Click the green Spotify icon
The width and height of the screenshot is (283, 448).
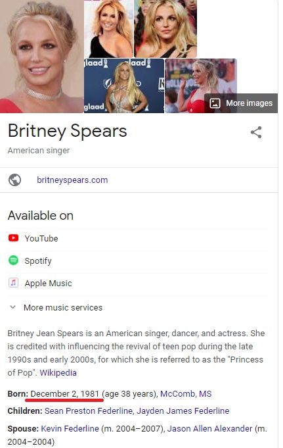[13, 261]
